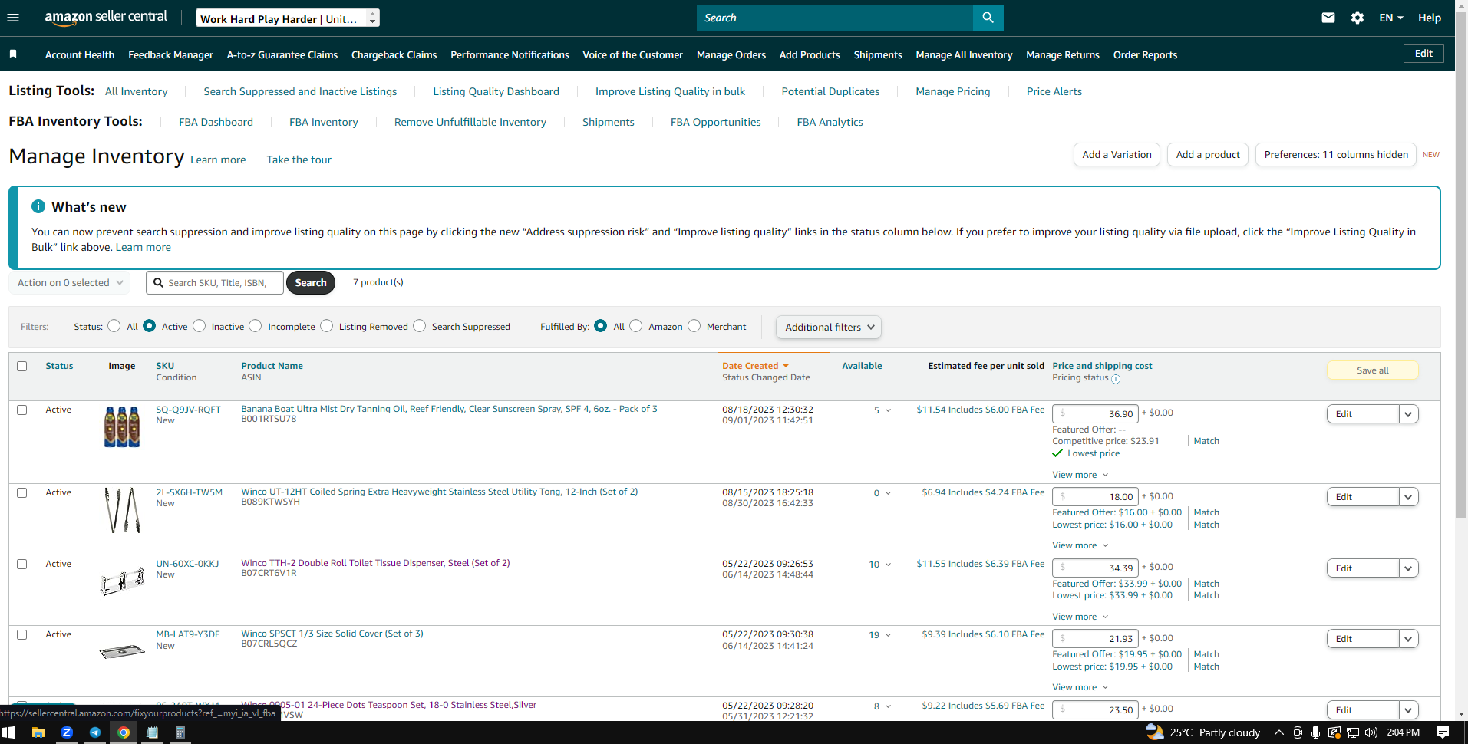The width and height of the screenshot is (1468, 744).
Task: Click the Search SKU, Title, ISBN field
Action: pos(215,283)
